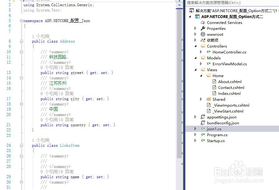The height and width of the screenshot is (190, 279).
Task: Click the 'country' property name in code
Action: (78, 125)
